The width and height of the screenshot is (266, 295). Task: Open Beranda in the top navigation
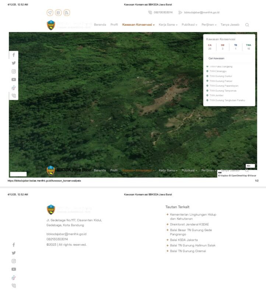[100, 25]
